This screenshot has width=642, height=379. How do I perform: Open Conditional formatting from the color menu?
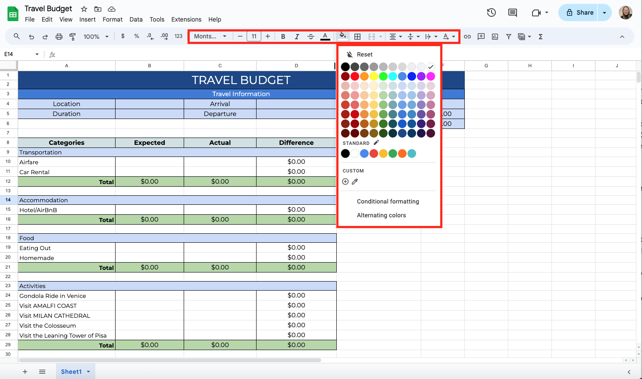(x=388, y=201)
